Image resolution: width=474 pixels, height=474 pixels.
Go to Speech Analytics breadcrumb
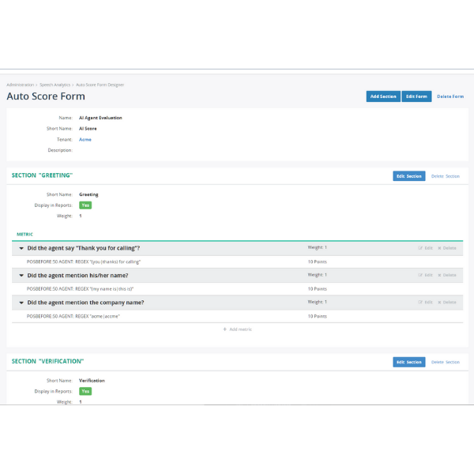[55, 85]
